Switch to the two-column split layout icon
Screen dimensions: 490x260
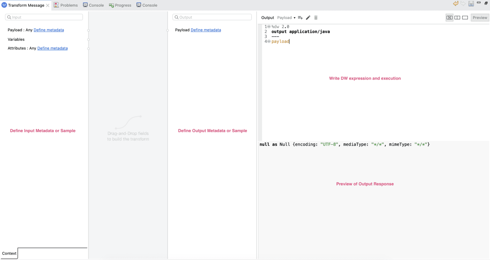457,18
